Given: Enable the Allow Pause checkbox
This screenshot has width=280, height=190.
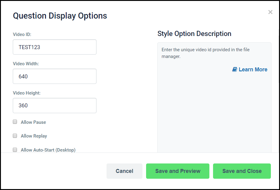Looking at the screenshot, I should [x=15, y=122].
